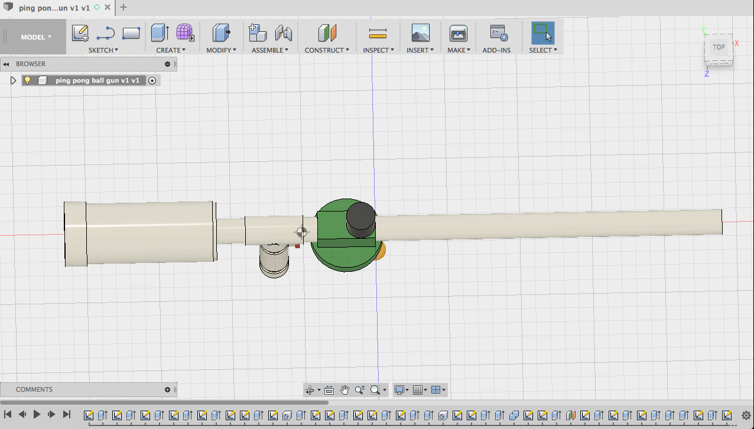754x429 pixels.
Task: Add a new document tab with plus
Action: (123, 8)
